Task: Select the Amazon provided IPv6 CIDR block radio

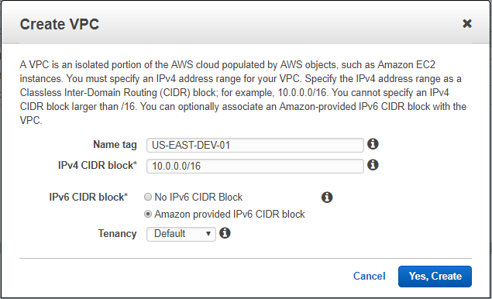Action: pos(148,214)
